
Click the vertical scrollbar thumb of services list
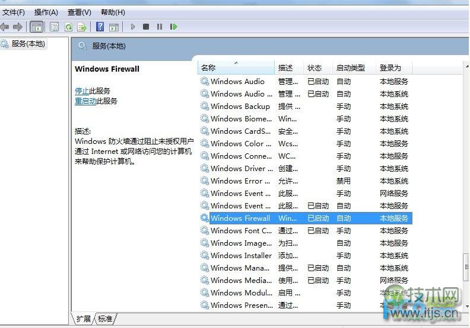(x=466, y=267)
